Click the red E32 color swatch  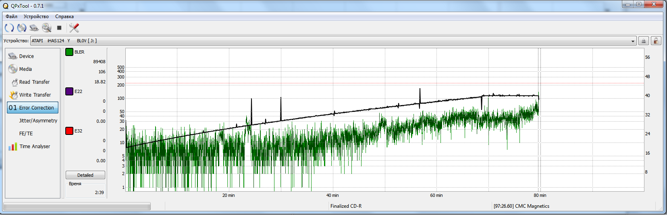pyautogui.click(x=69, y=131)
